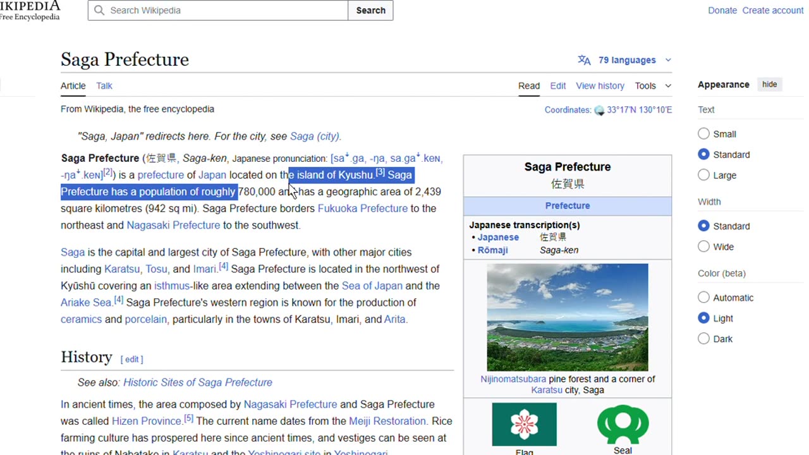The height and width of the screenshot is (455, 809).
Task: Select Wide width option
Action: (x=703, y=246)
